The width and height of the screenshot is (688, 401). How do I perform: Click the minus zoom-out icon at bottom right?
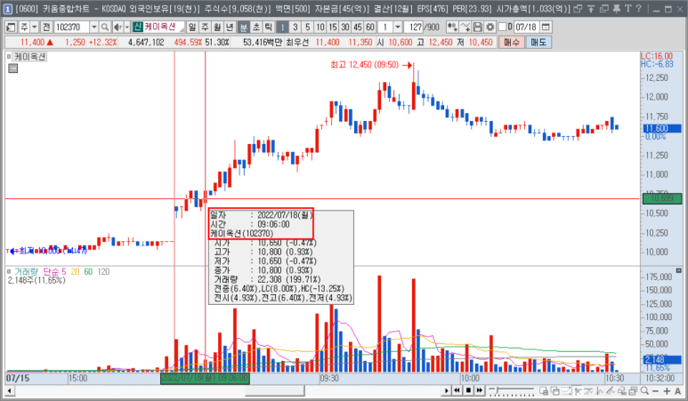coord(656,391)
